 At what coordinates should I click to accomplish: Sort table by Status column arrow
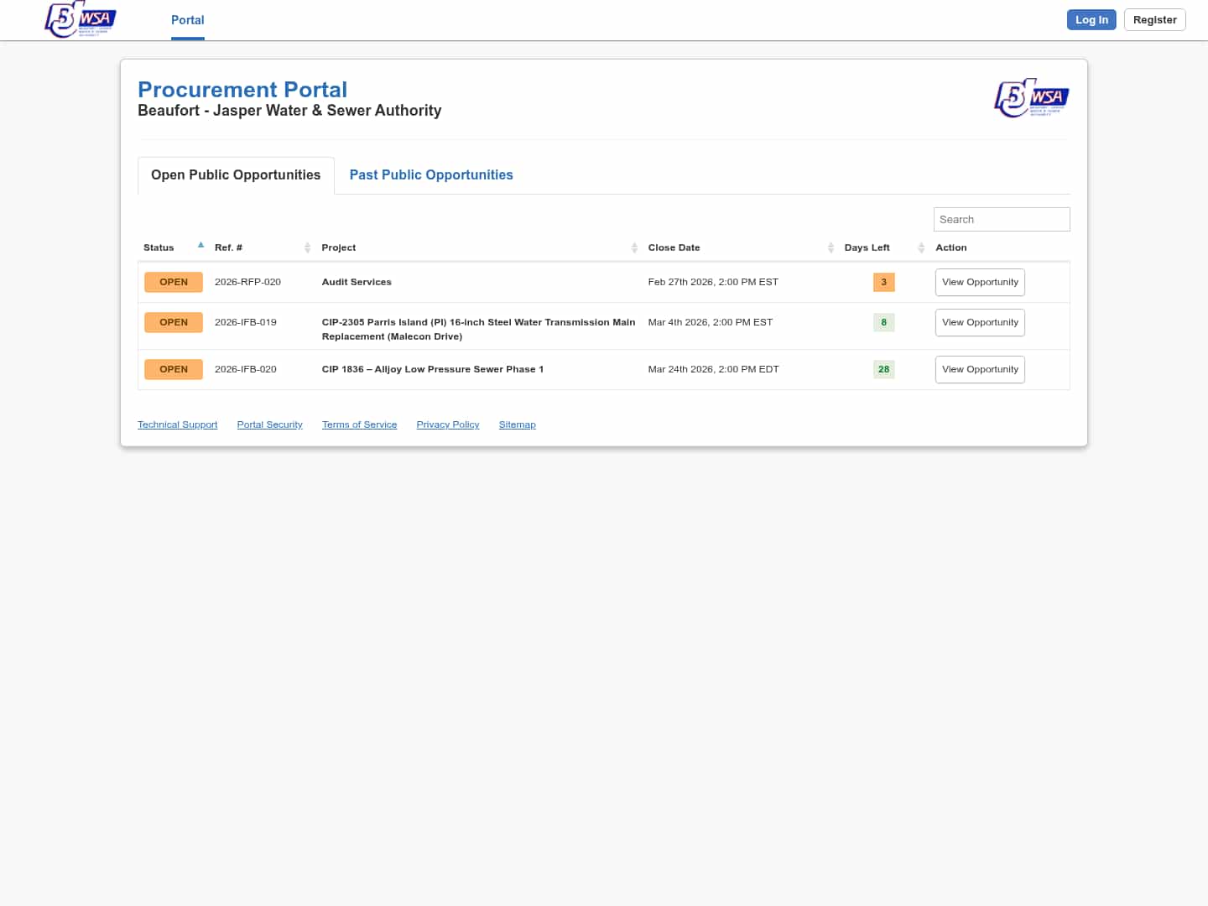click(200, 246)
